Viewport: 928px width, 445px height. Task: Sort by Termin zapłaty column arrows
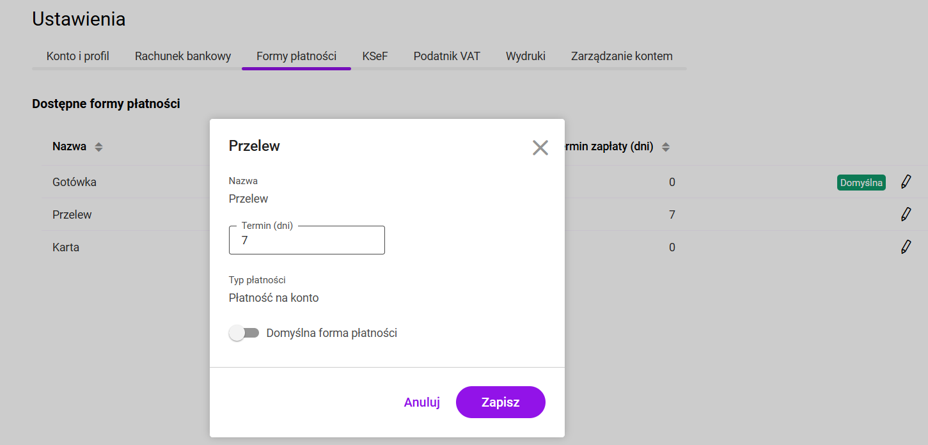[666, 147]
